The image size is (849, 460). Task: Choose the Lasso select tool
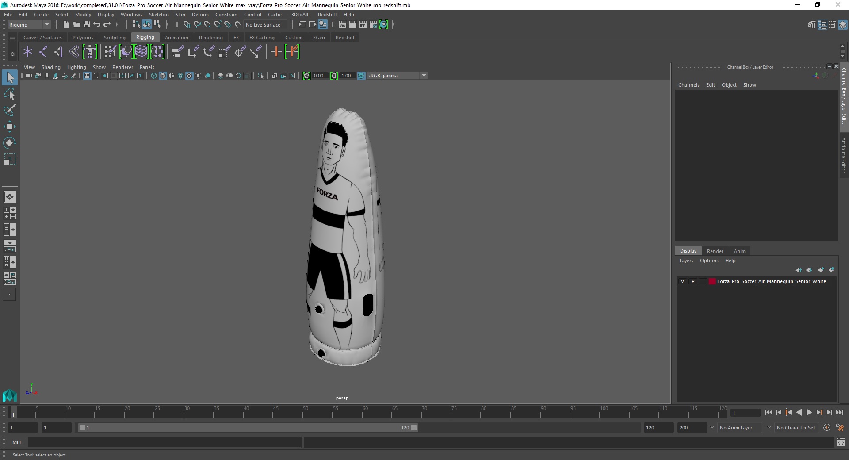[10, 94]
